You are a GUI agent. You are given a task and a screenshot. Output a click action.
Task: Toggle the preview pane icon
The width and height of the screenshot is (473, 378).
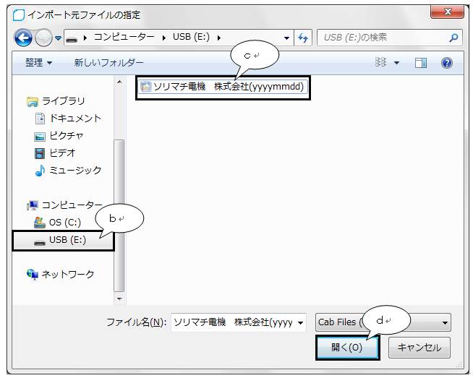coord(420,63)
